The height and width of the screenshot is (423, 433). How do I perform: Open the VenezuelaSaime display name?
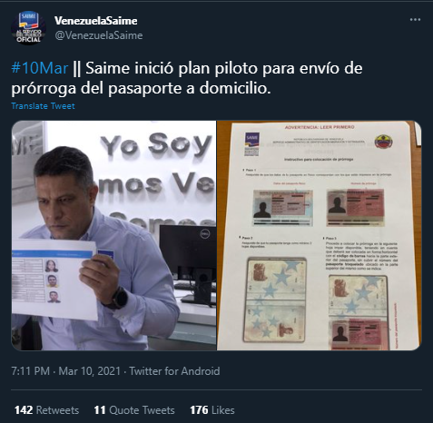tap(96, 21)
